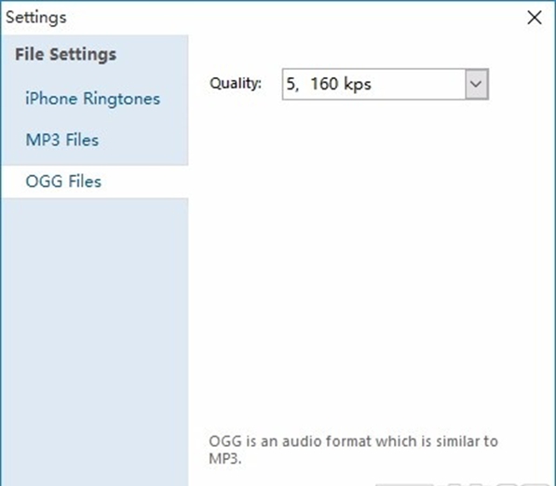Select the iPhone Ringtones section

[x=93, y=99]
